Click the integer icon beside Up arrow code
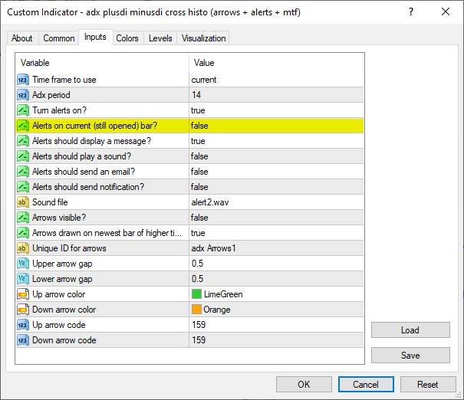The height and width of the screenshot is (400, 464). 23,325
